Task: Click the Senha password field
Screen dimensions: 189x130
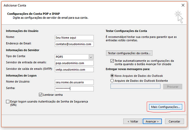Action: 74,89
